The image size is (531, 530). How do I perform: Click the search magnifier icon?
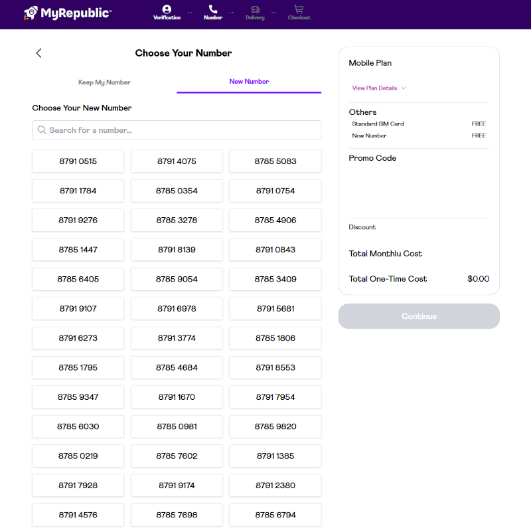tap(42, 130)
